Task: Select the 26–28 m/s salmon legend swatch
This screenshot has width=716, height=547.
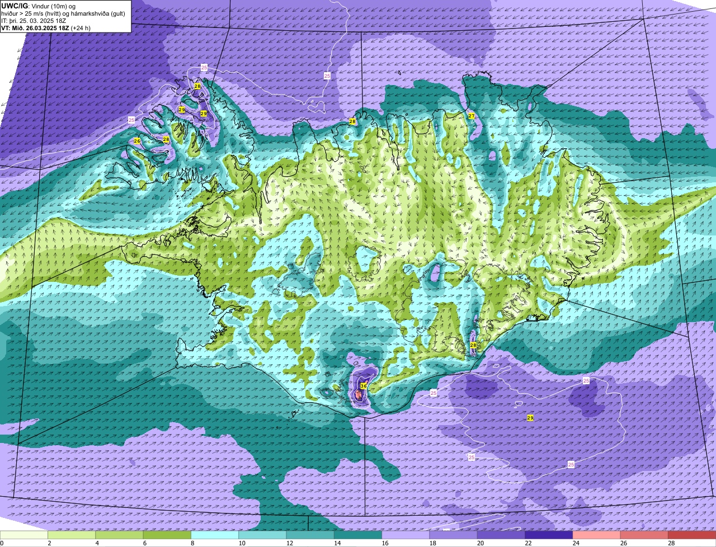Action: coord(644,535)
